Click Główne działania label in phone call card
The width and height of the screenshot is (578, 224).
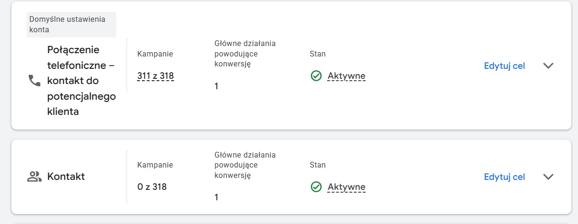[245, 54]
